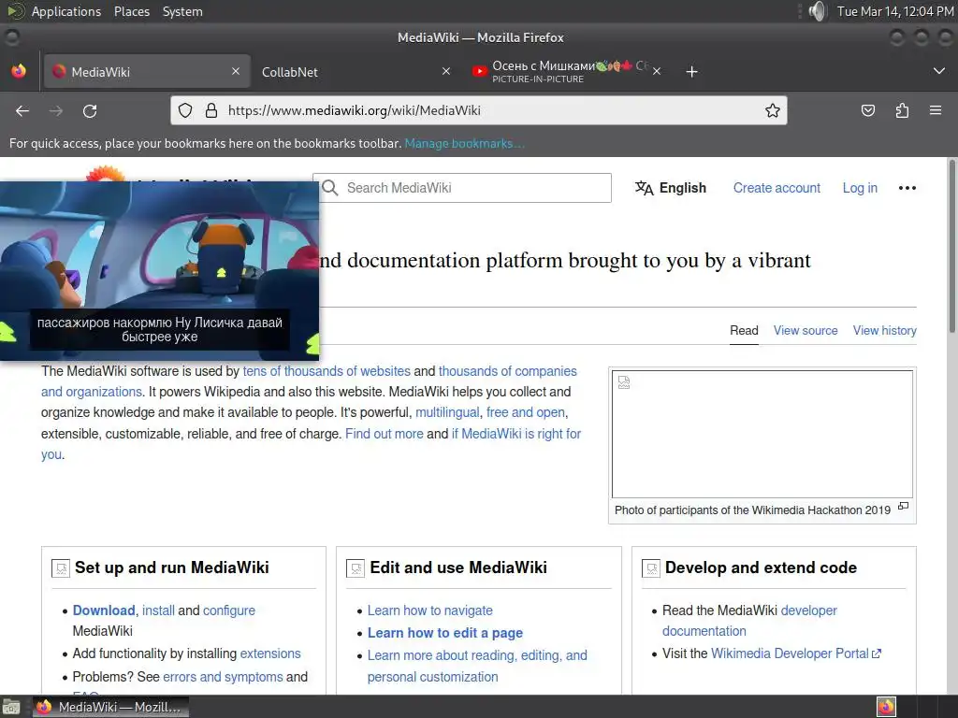Click the Search MediaWiki field
This screenshot has width=958, height=718.
(462, 188)
